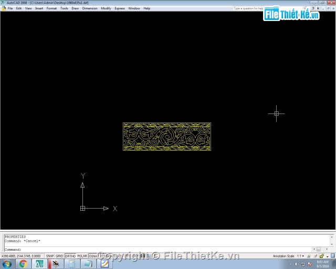Click the toolbar lock padlock icon

tap(322, 256)
